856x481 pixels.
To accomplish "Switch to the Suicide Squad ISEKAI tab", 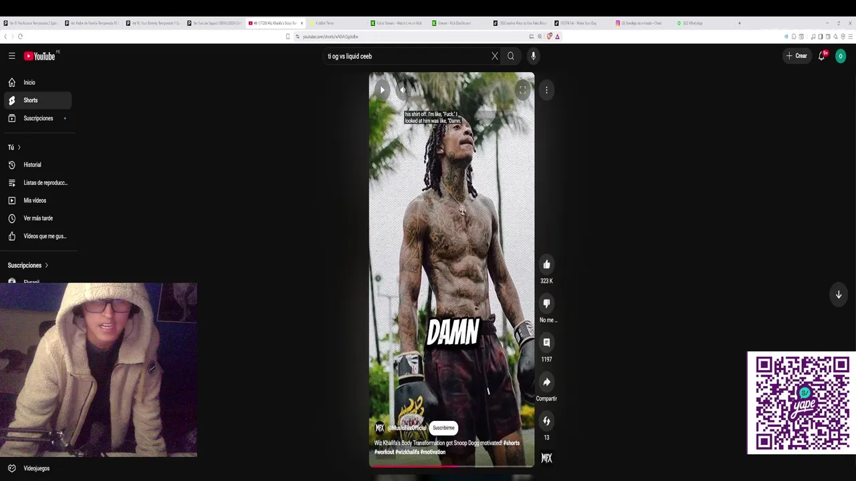I will pyautogui.click(x=214, y=23).
